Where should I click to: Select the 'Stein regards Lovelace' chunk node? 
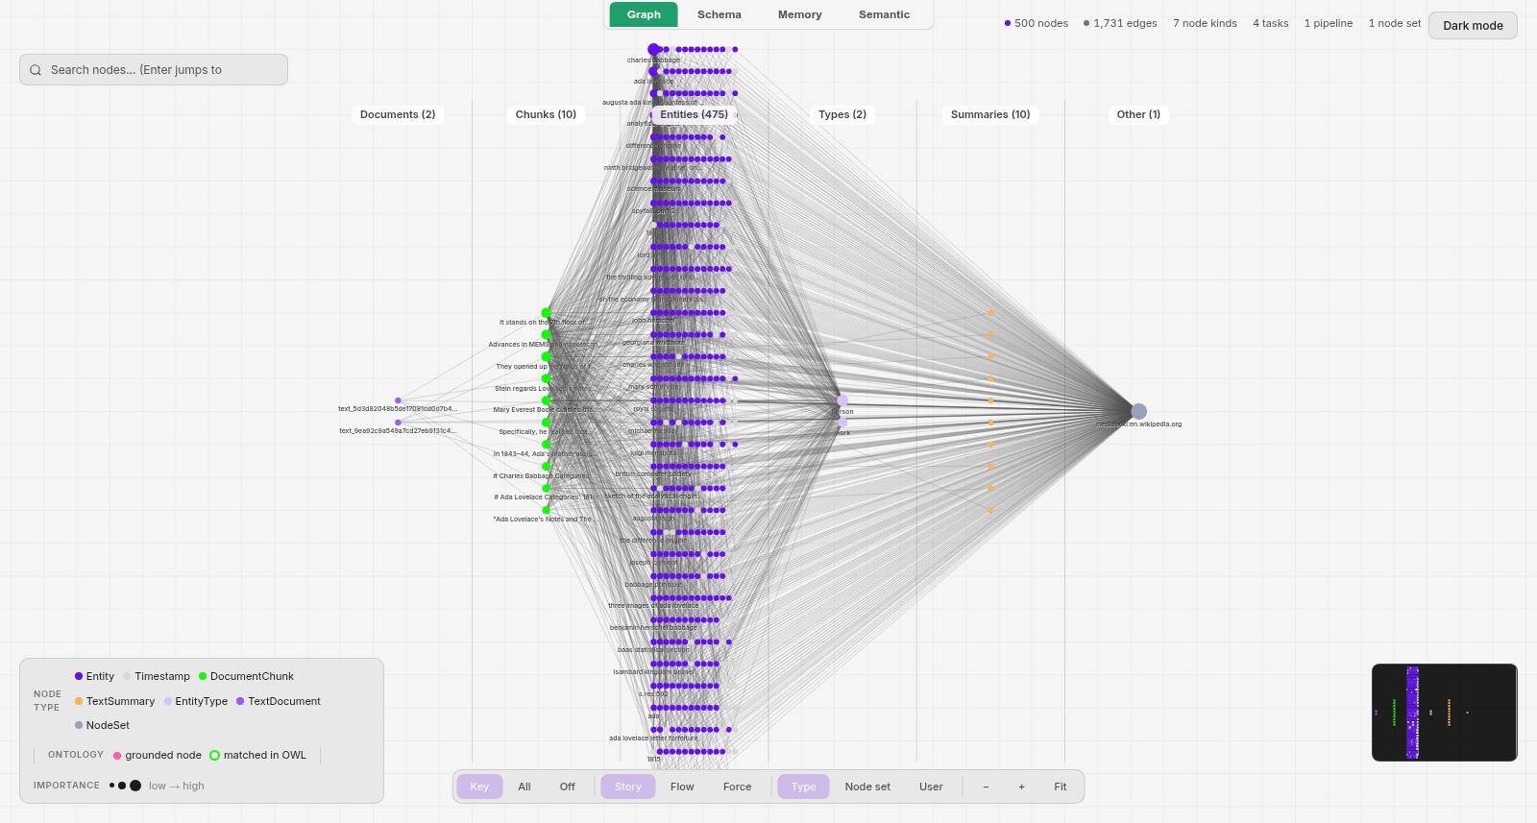pos(547,378)
